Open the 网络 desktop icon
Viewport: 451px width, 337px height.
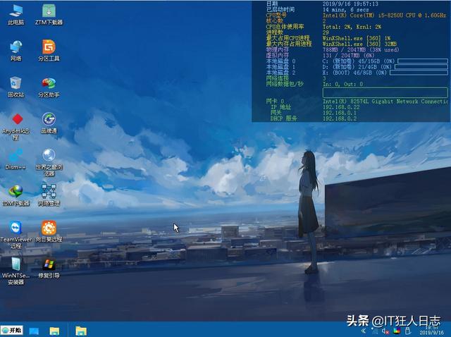(x=16, y=51)
